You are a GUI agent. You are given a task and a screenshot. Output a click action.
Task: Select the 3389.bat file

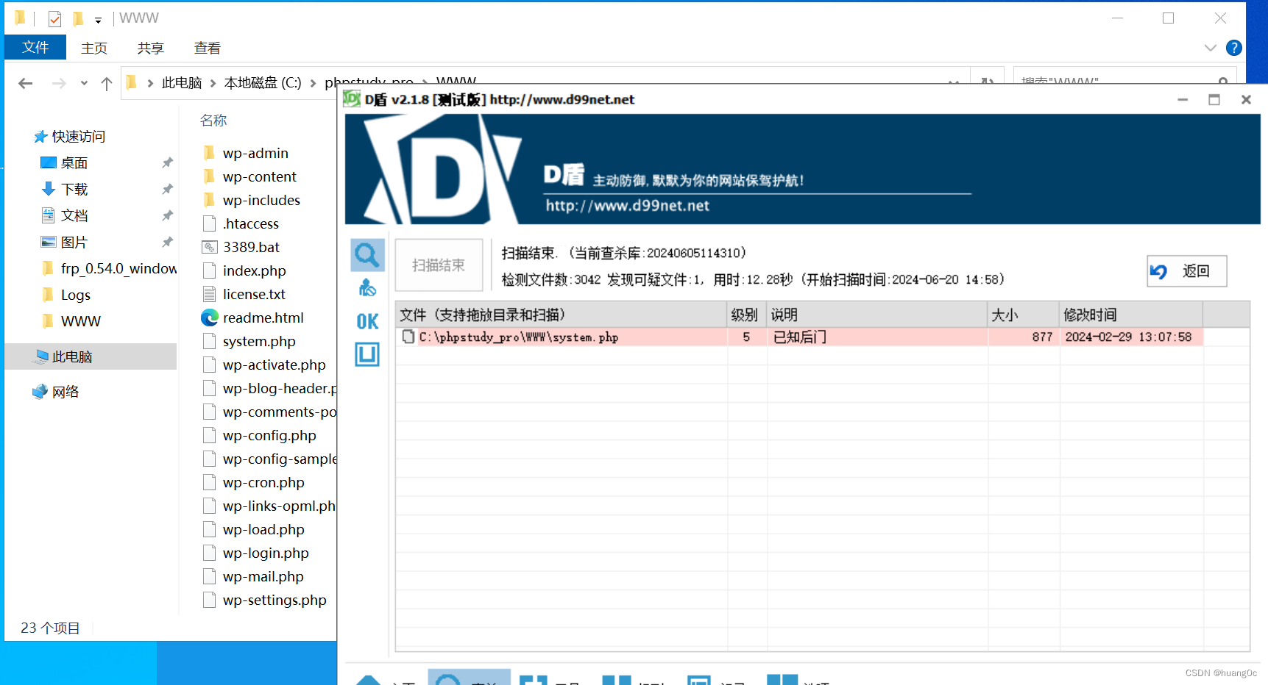(251, 247)
